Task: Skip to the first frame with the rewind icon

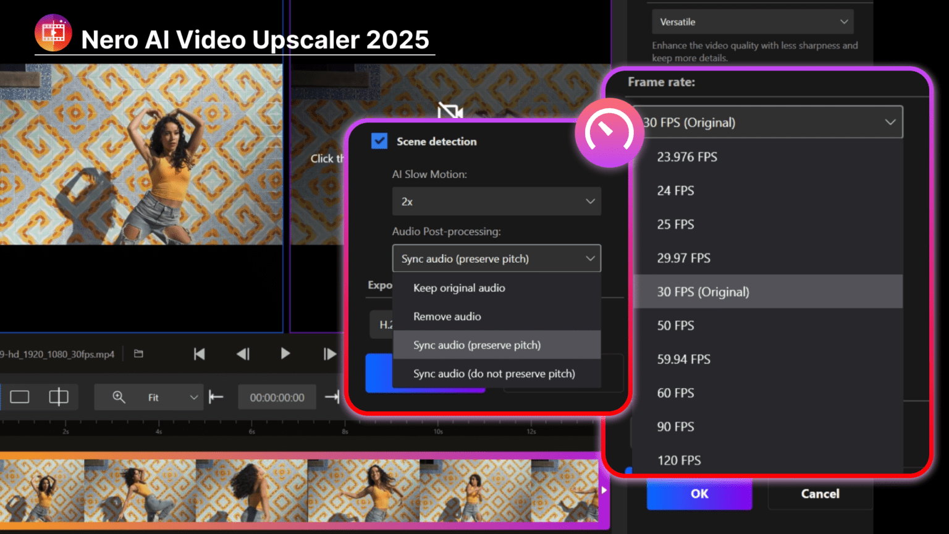Action: pos(199,354)
